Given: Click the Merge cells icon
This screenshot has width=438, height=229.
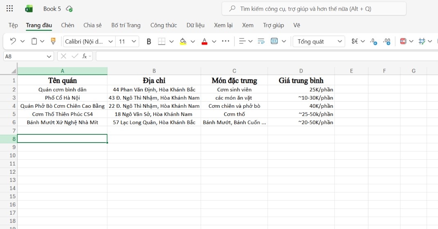Looking at the screenshot, I should click(x=274, y=41).
